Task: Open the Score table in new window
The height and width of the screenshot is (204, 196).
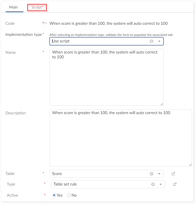Action: click(x=173, y=174)
